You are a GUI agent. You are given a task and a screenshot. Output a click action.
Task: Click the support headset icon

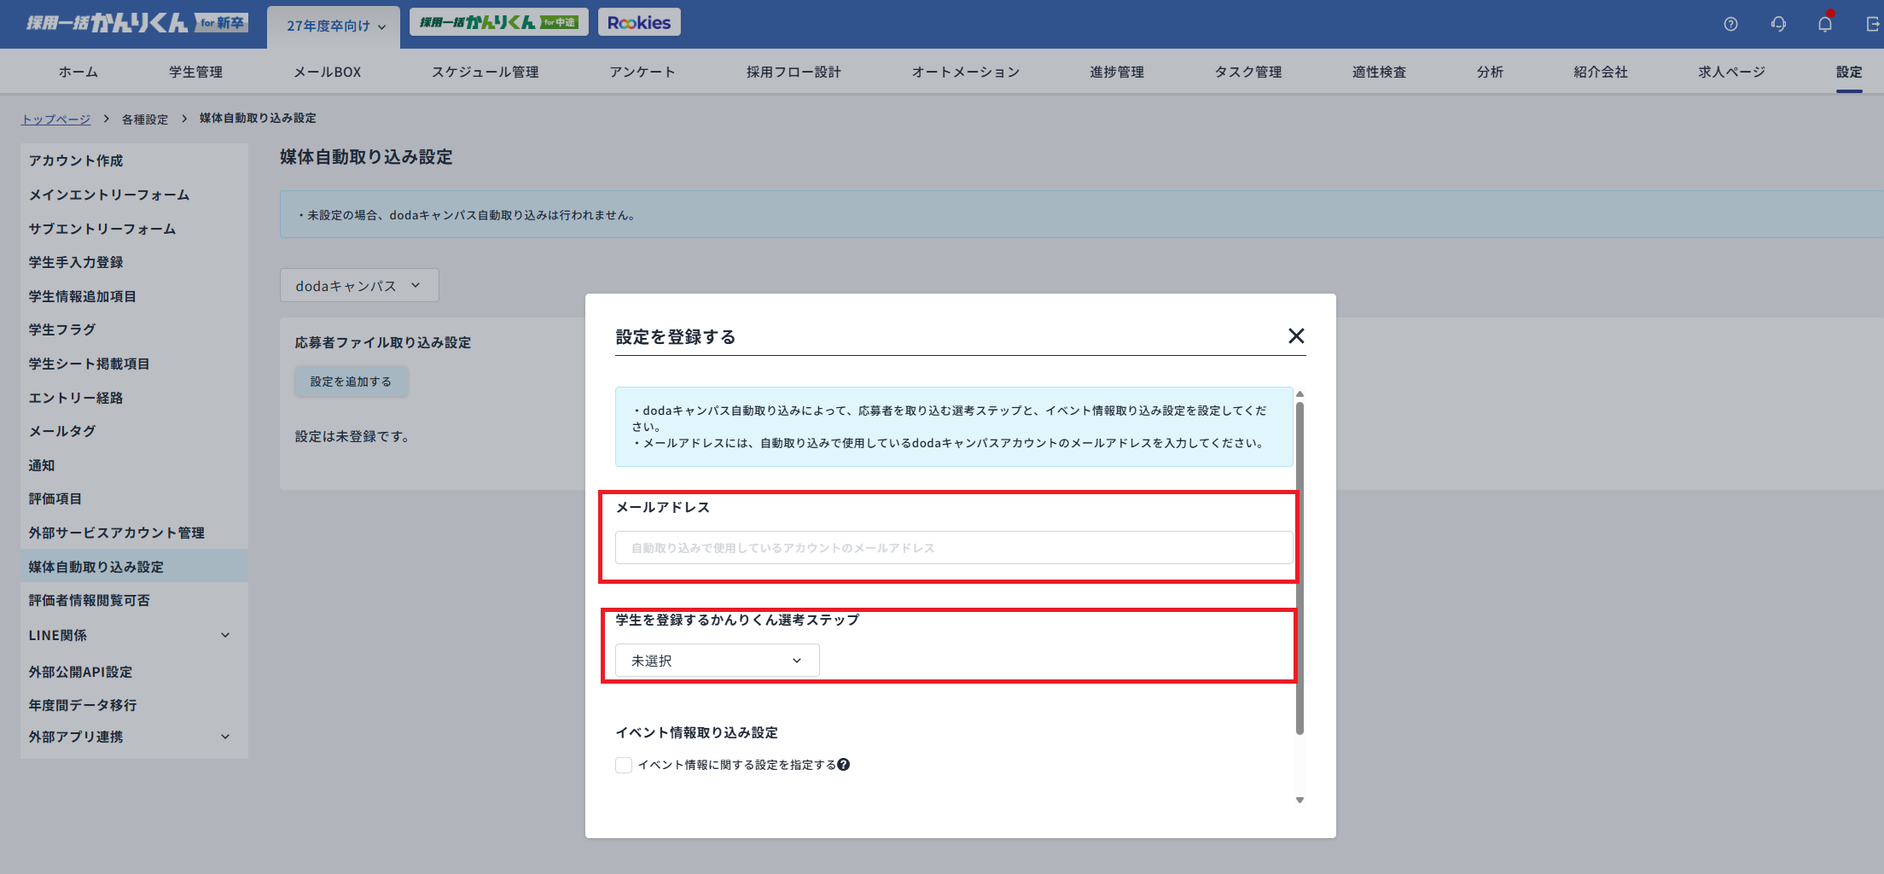[x=1778, y=24]
